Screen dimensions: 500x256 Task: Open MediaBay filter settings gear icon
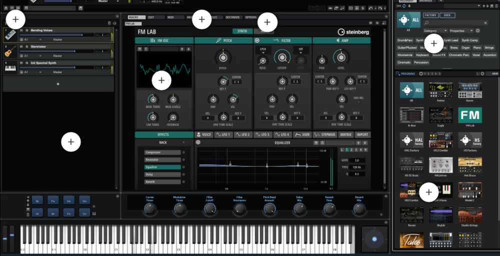(477, 30)
